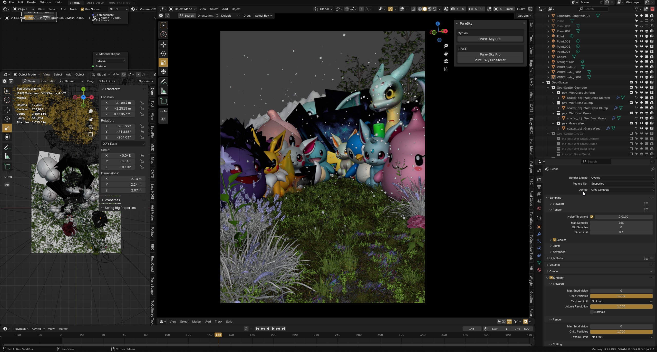Select the Rotate tool in main viewport toolbar
The height and width of the screenshot is (352, 657).
[x=163, y=54]
